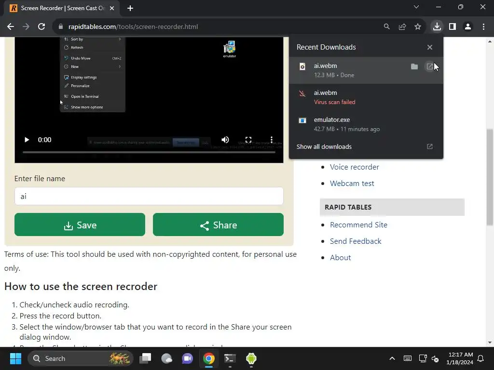Click the page vertical scrollbar thumb
494x370 pixels.
[490, 177]
